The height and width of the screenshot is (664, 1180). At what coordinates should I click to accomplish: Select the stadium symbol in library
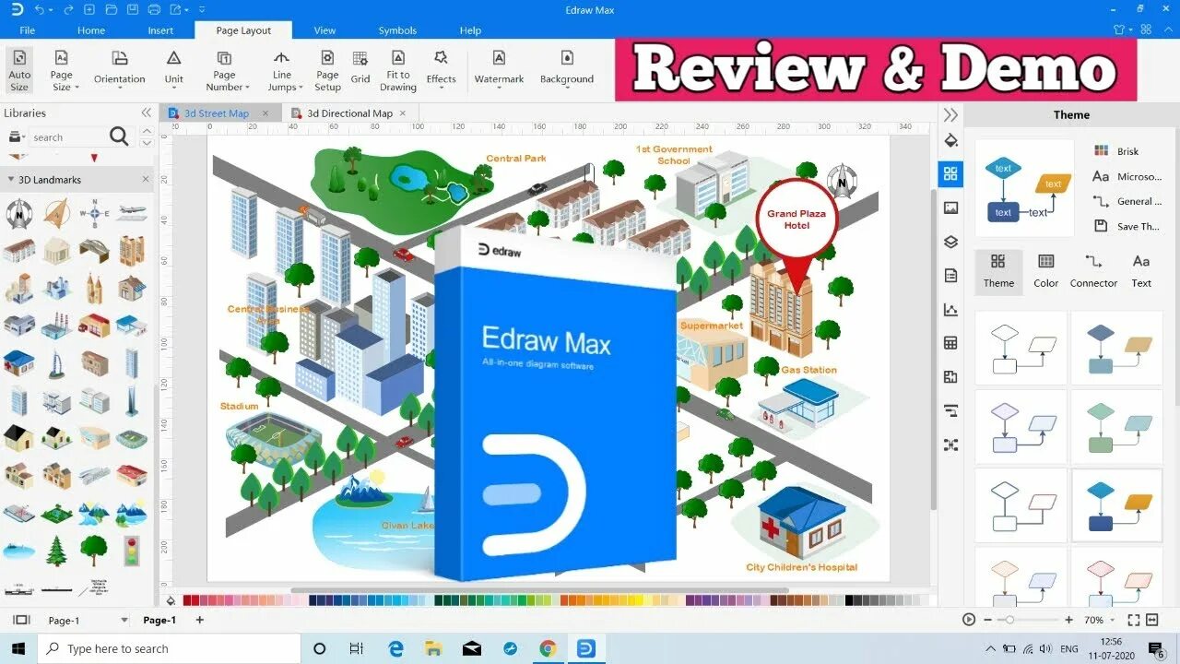pos(132,439)
